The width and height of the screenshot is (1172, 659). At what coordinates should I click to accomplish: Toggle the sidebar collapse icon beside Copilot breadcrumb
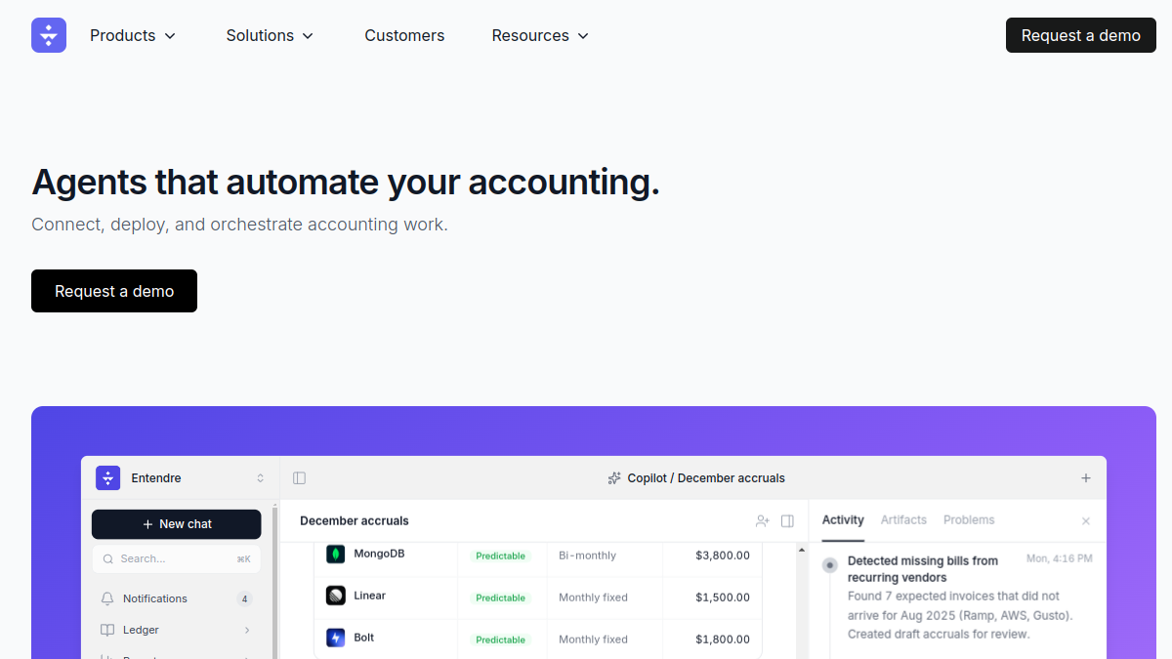tap(300, 478)
